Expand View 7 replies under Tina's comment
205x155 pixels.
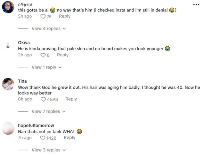(48, 111)
